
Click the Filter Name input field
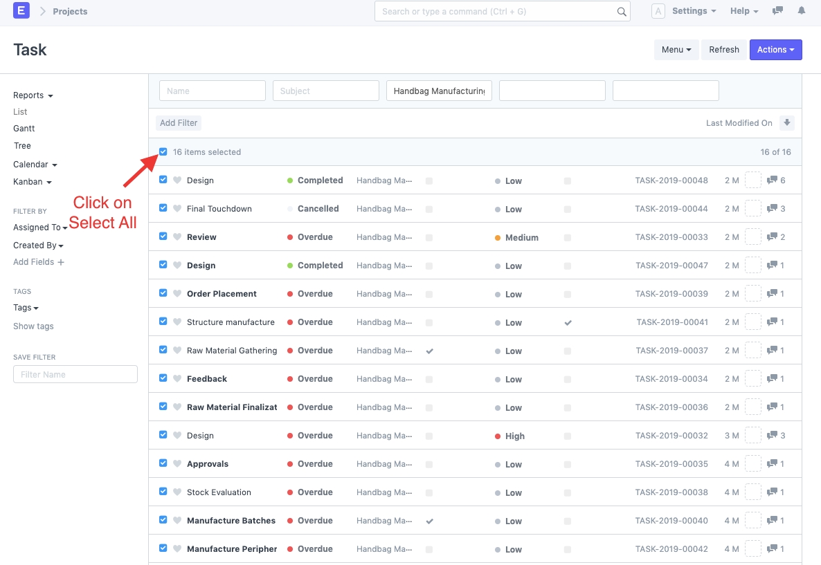pyautogui.click(x=75, y=374)
